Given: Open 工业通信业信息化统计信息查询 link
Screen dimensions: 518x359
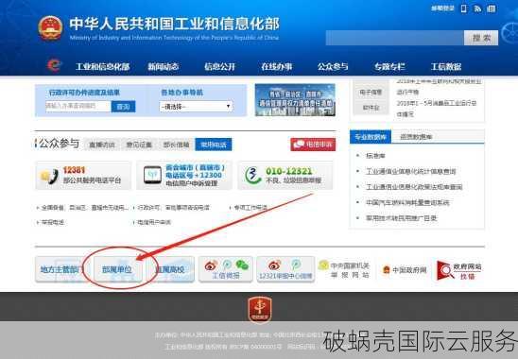Looking at the screenshot, I should (x=410, y=171).
